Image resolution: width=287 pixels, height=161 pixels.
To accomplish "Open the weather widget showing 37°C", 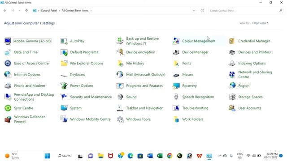I will (12, 156).
